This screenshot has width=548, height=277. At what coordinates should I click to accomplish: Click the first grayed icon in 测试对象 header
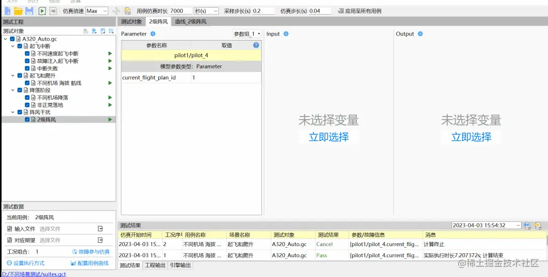point(86,31)
